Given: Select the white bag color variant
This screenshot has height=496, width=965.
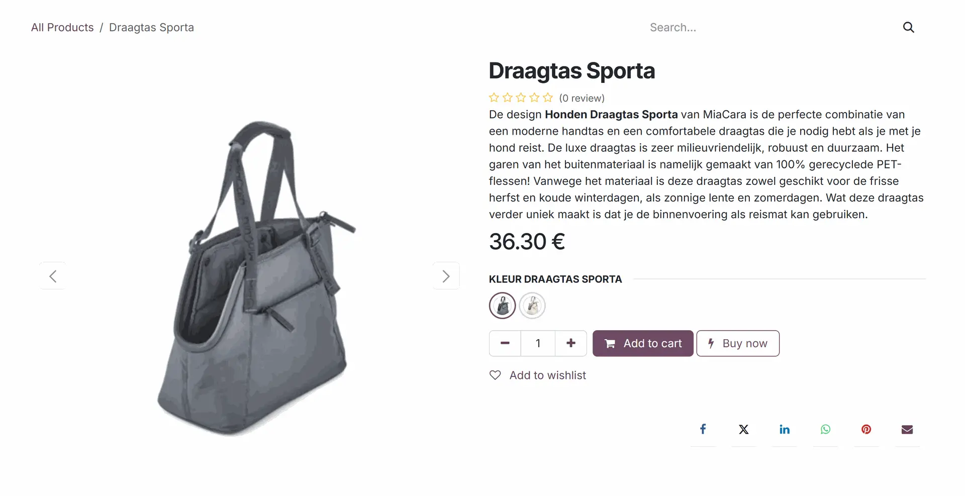Looking at the screenshot, I should pos(532,306).
